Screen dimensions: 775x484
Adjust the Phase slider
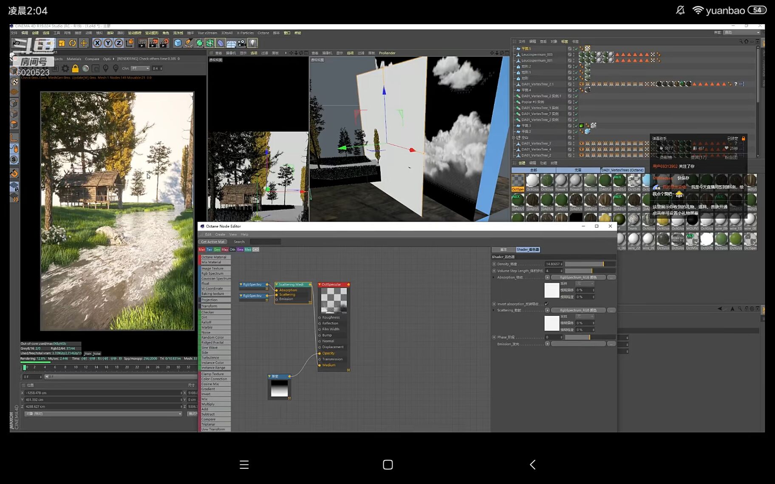coord(590,337)
